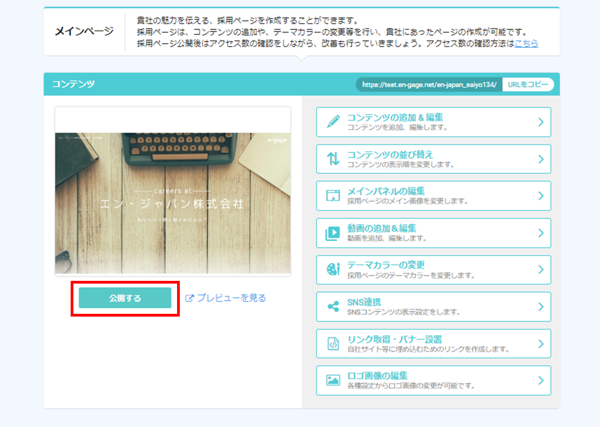Click description 自社サイト等に埋め込むためのリンクを作成します。
Screen dimensions: 600x427
(428, 349)
